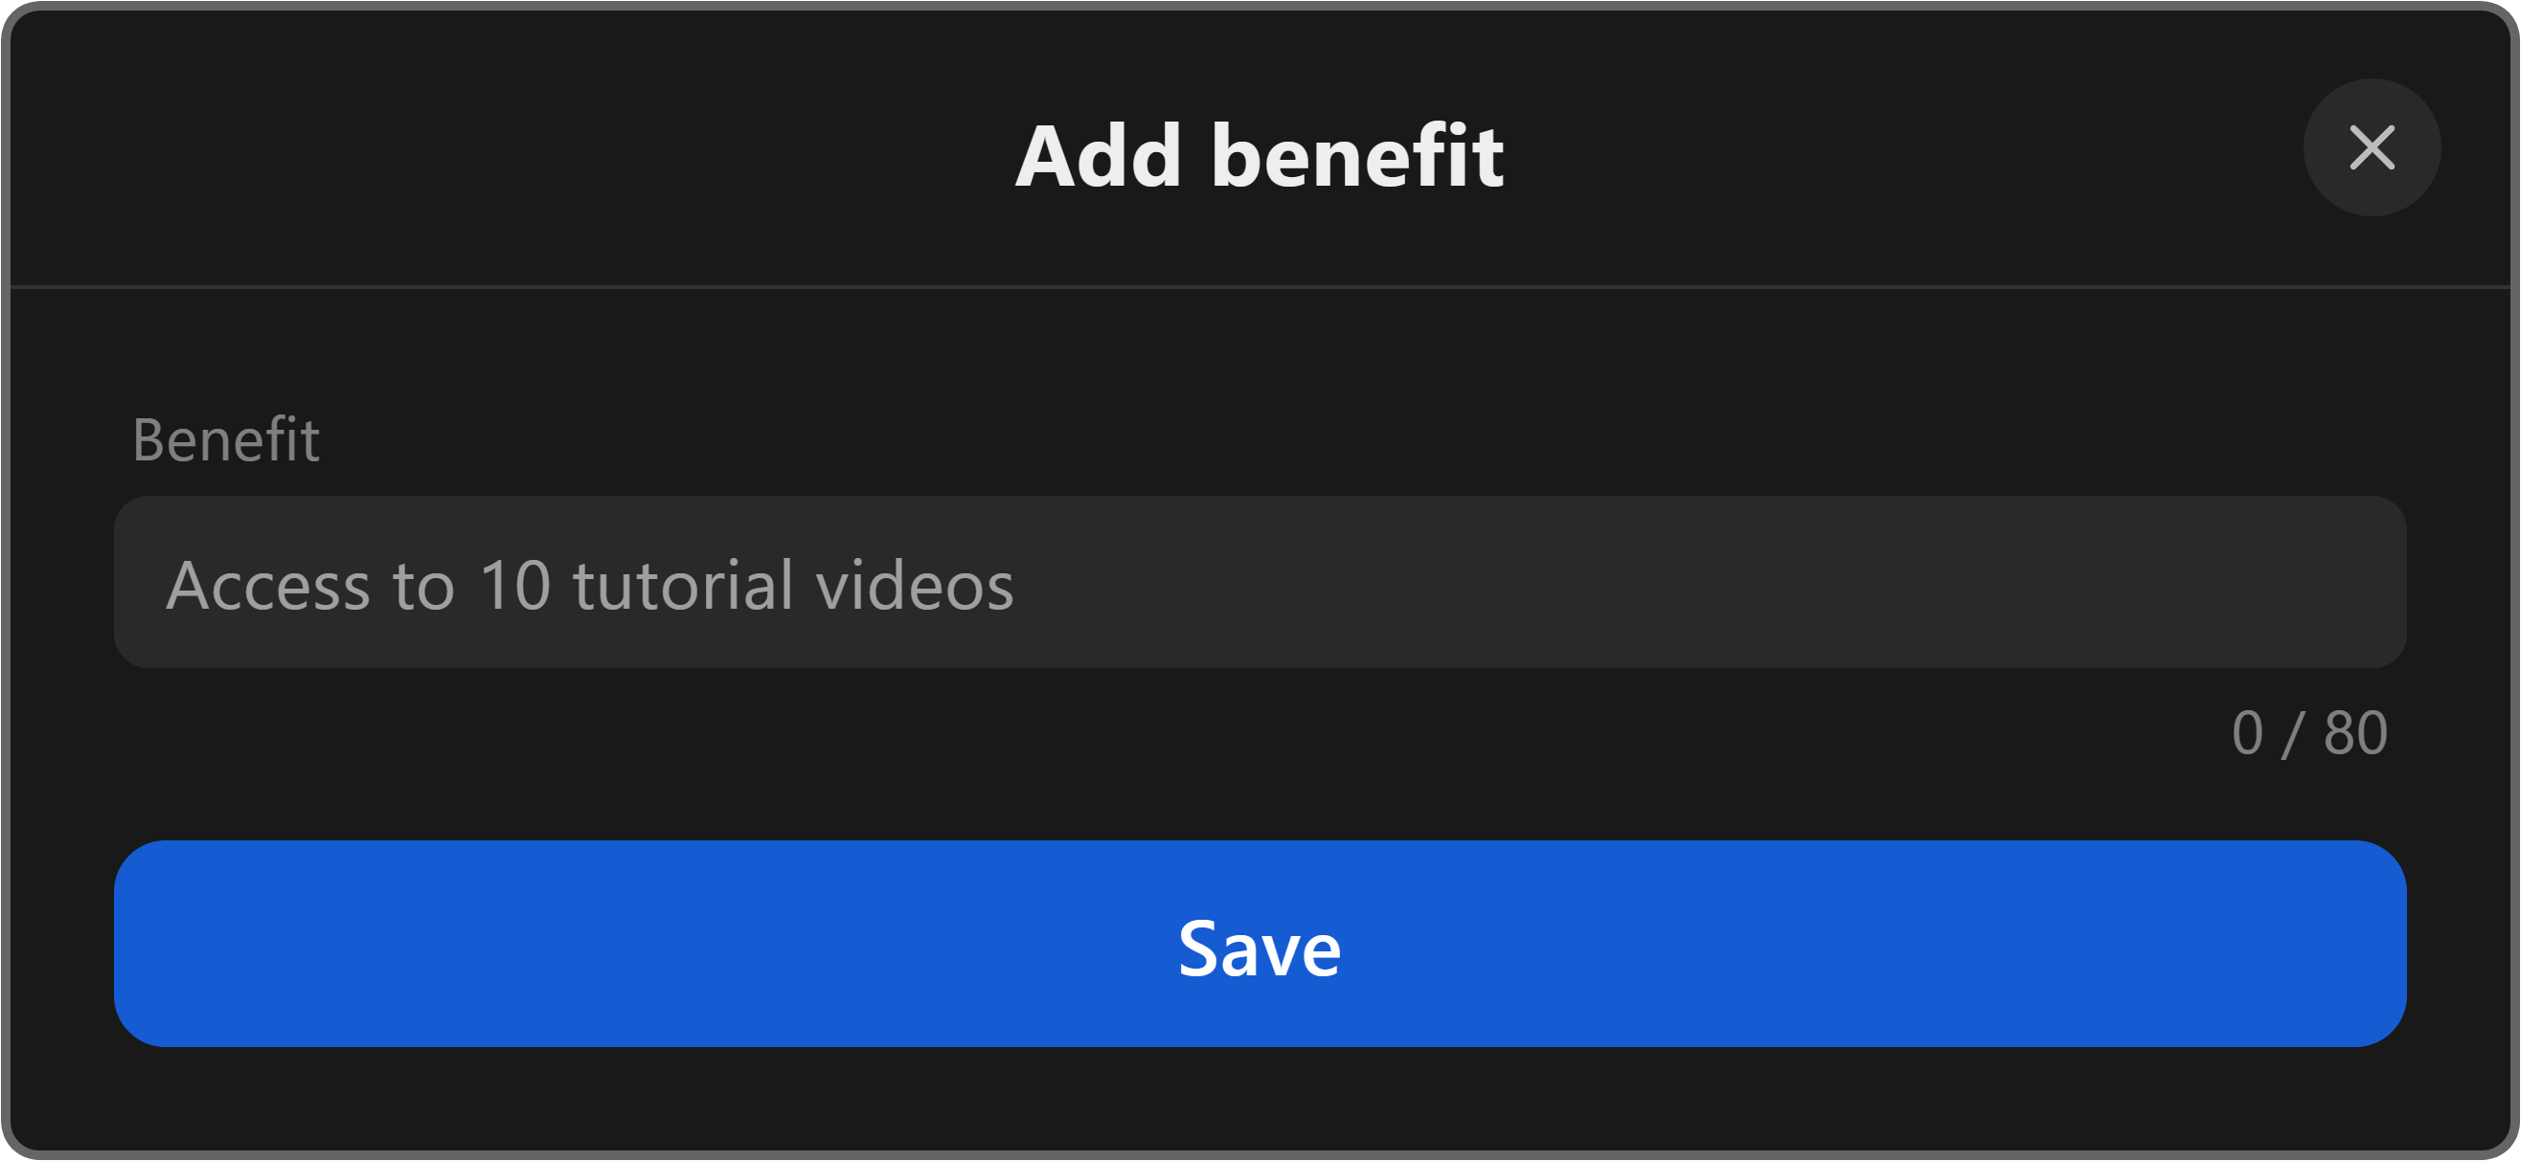2521x1161 pixels.
Task: Cancel adding a benefit with X
Action: (x=2372, y=147)
